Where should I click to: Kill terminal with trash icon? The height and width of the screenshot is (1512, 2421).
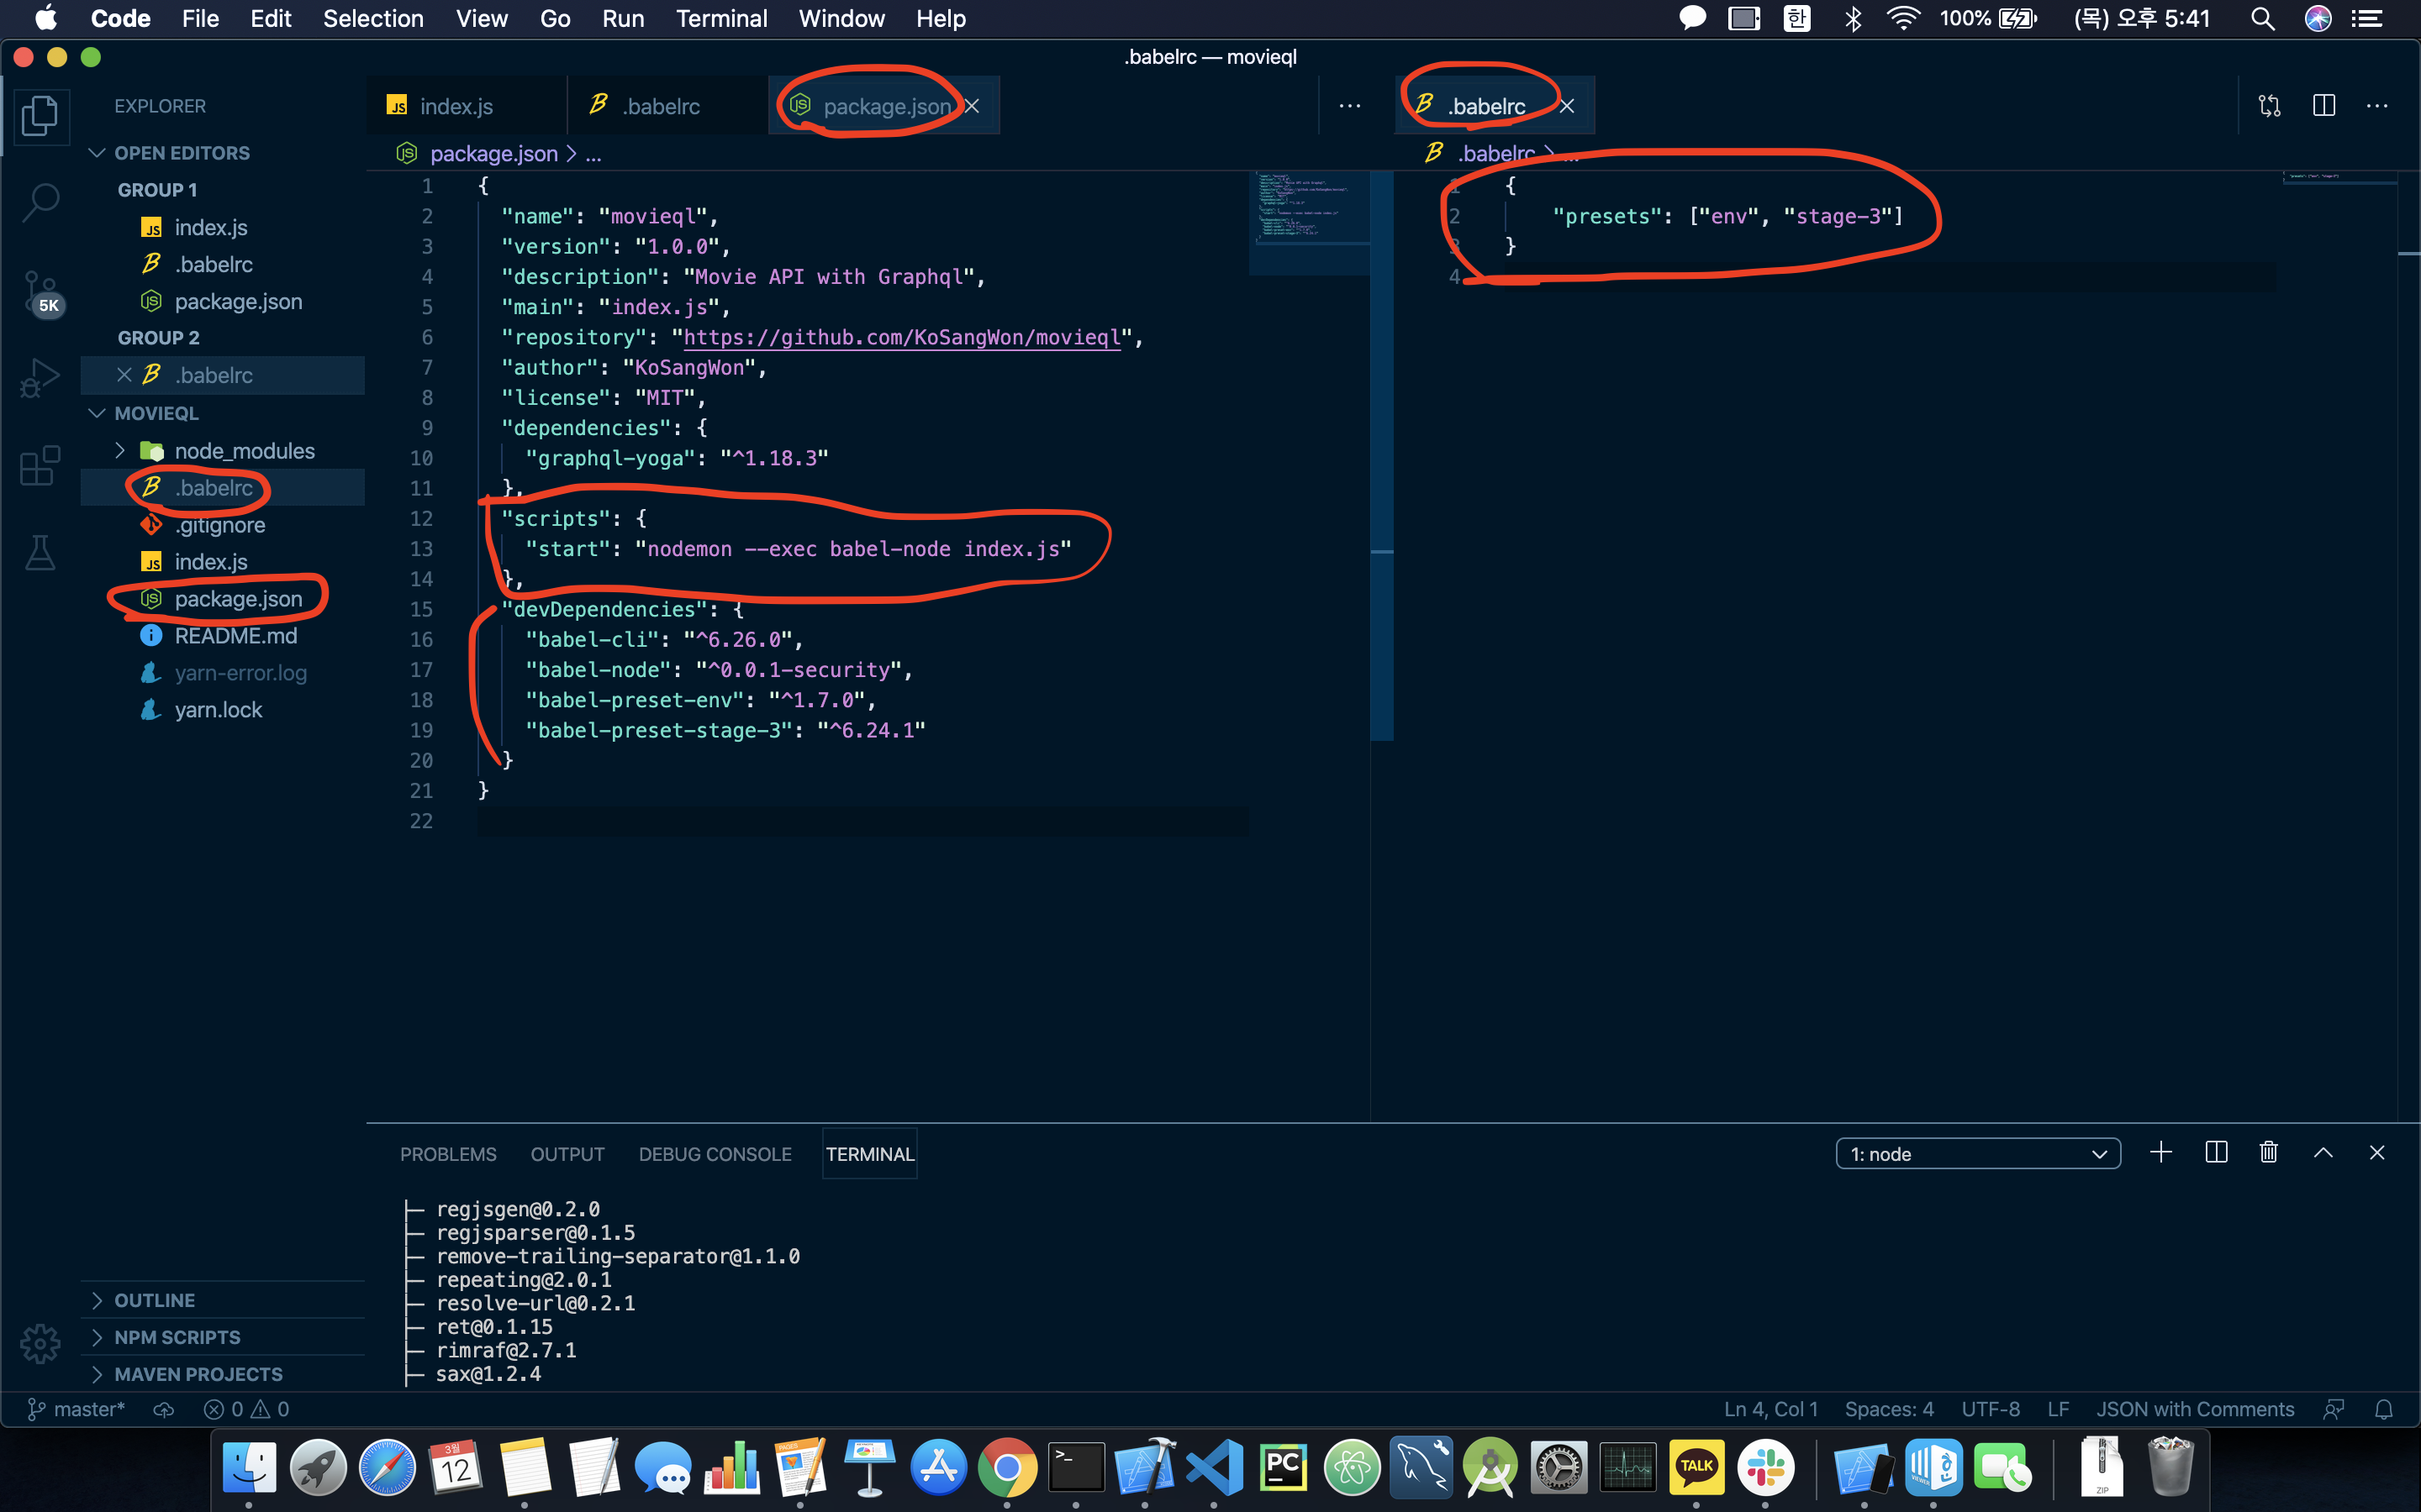pos(2268,1153)
